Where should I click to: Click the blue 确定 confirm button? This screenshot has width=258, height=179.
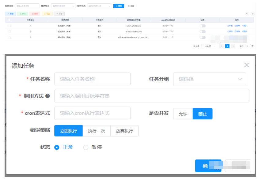coord(208,166)
